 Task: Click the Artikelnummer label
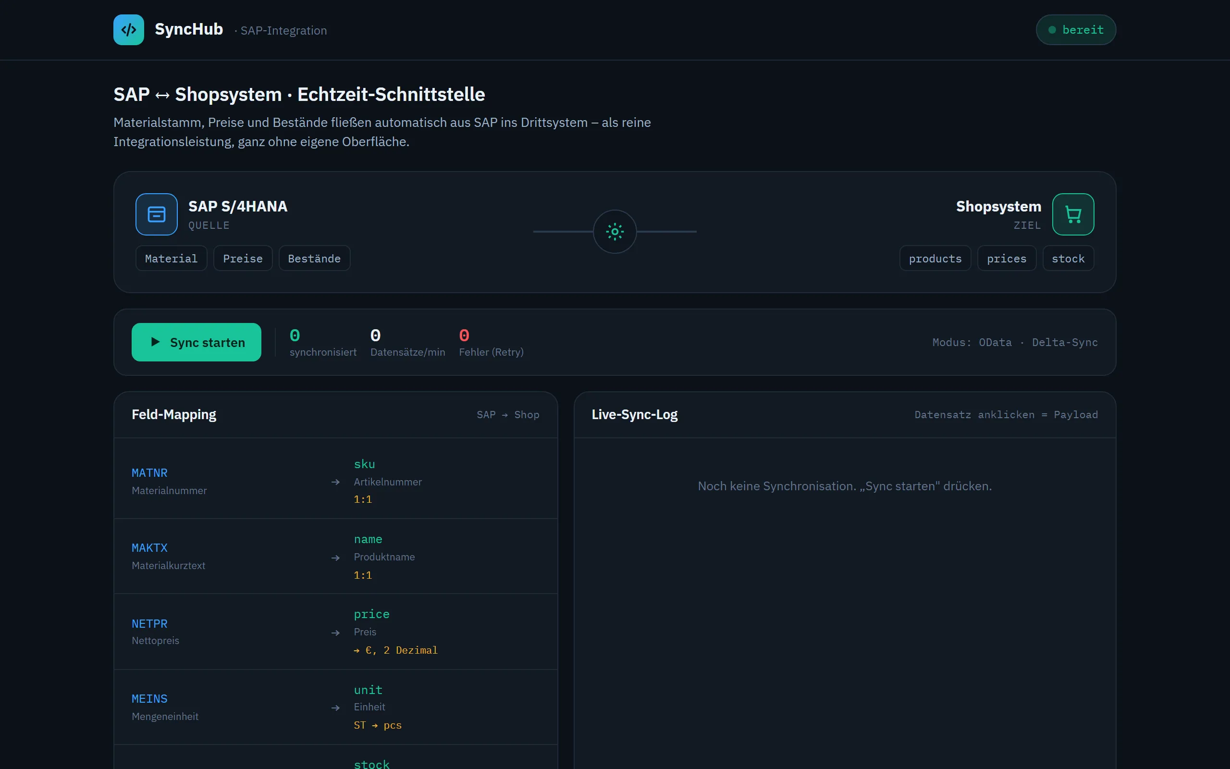click(x=388, y=482)
